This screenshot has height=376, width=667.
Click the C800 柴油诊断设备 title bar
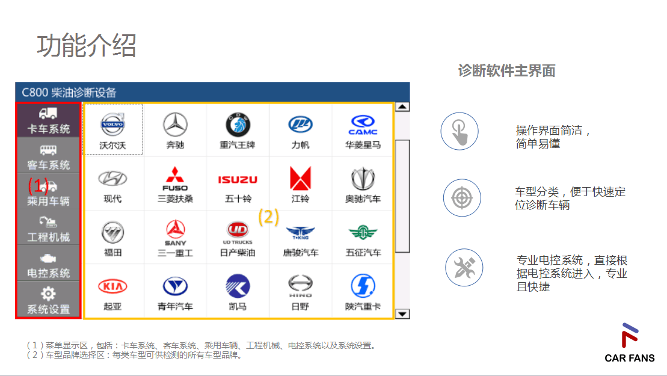(x=212, y=92)
